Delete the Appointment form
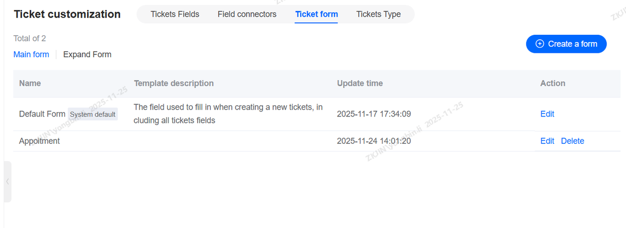The height and width of the screenshot is (228, 626). tap(572, 141)
